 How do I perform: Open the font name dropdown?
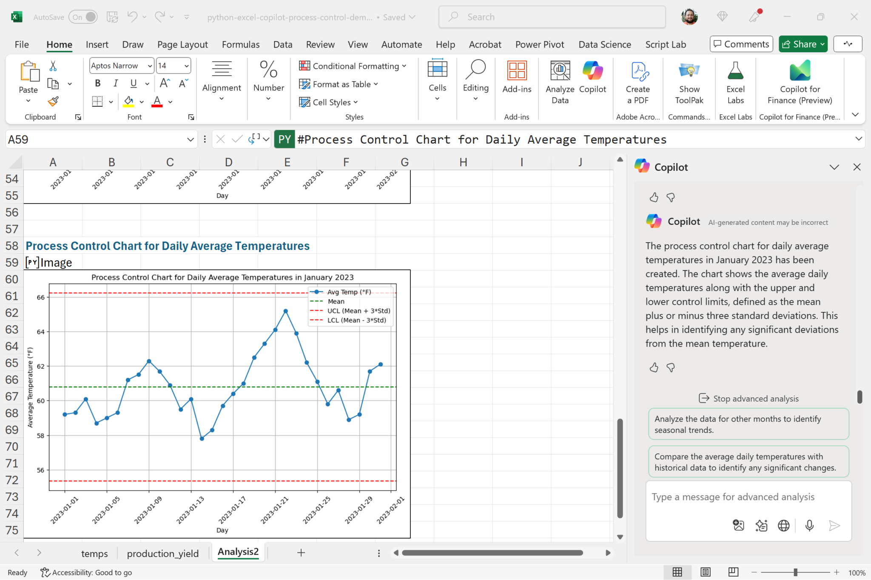(150, 66)
